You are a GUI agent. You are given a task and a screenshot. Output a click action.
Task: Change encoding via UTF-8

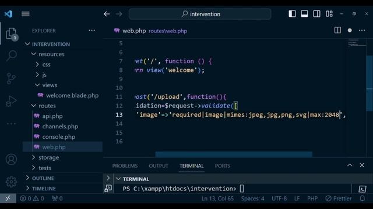(279, 199)
